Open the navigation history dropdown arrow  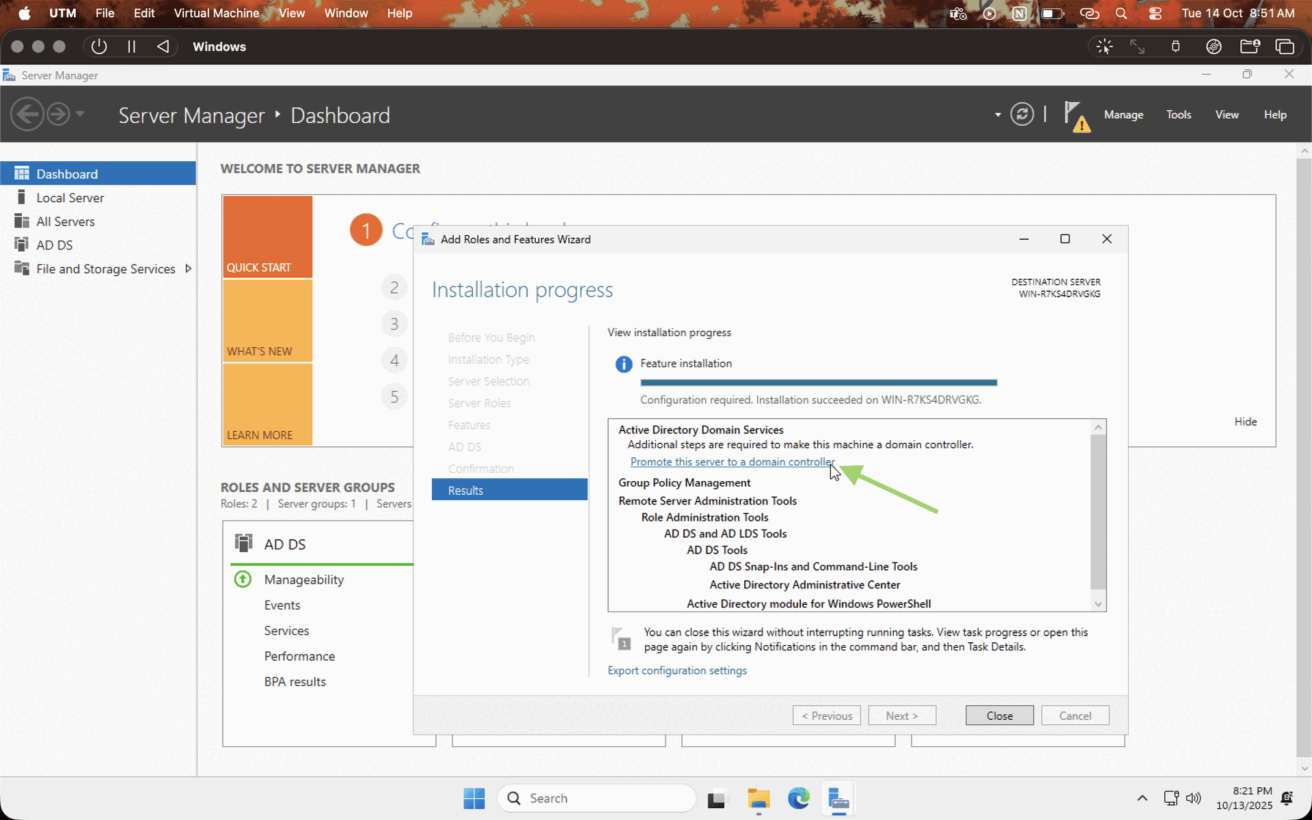(80, 114)
